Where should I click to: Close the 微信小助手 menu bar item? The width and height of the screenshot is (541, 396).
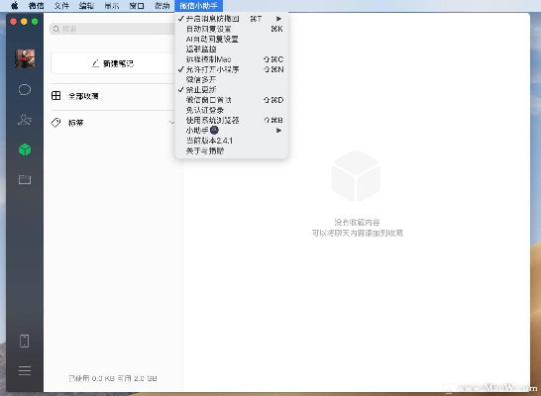(x=199, y=6)
